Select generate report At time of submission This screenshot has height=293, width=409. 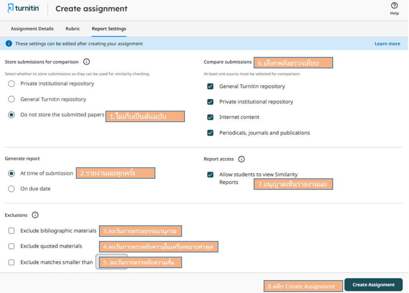[x=12, y=174]
